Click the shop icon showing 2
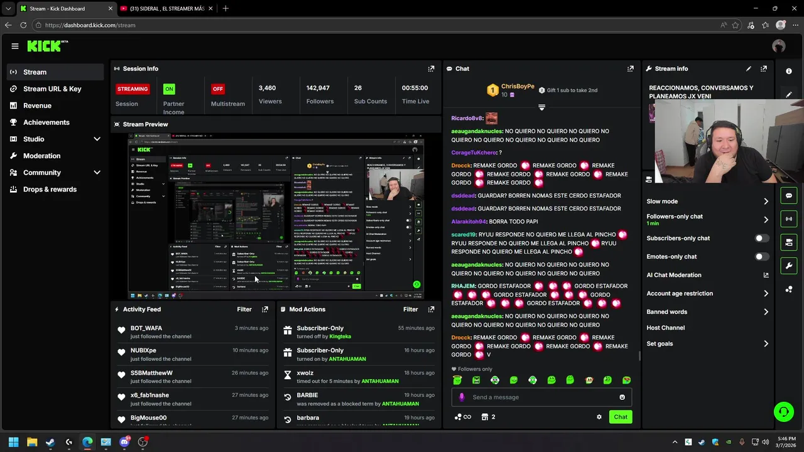This screenshot has height=452, width=804. pos(488,417)
